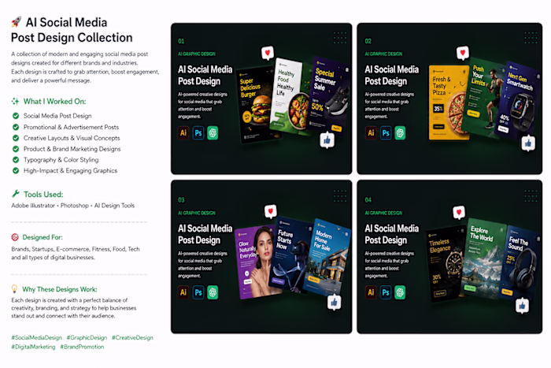Open the Timeless Elegance watch post thumbnail
551x368 pixels.
446,265
